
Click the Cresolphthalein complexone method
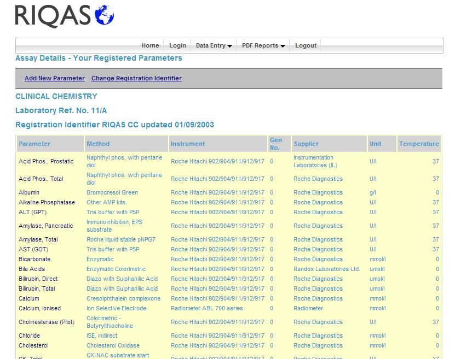point(123,299)
